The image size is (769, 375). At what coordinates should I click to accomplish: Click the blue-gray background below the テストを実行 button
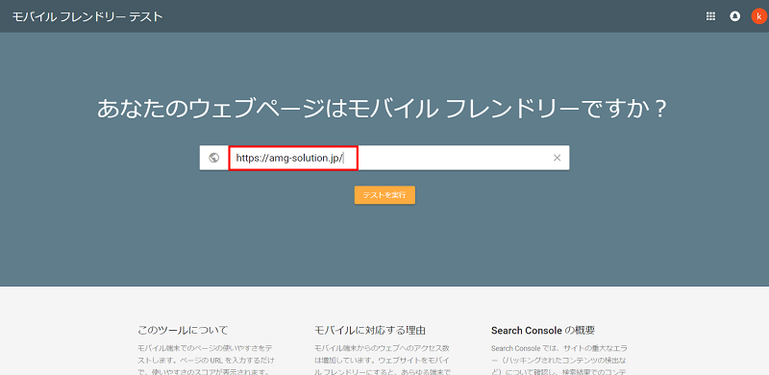pyautogui.click(x=384, y=245)
